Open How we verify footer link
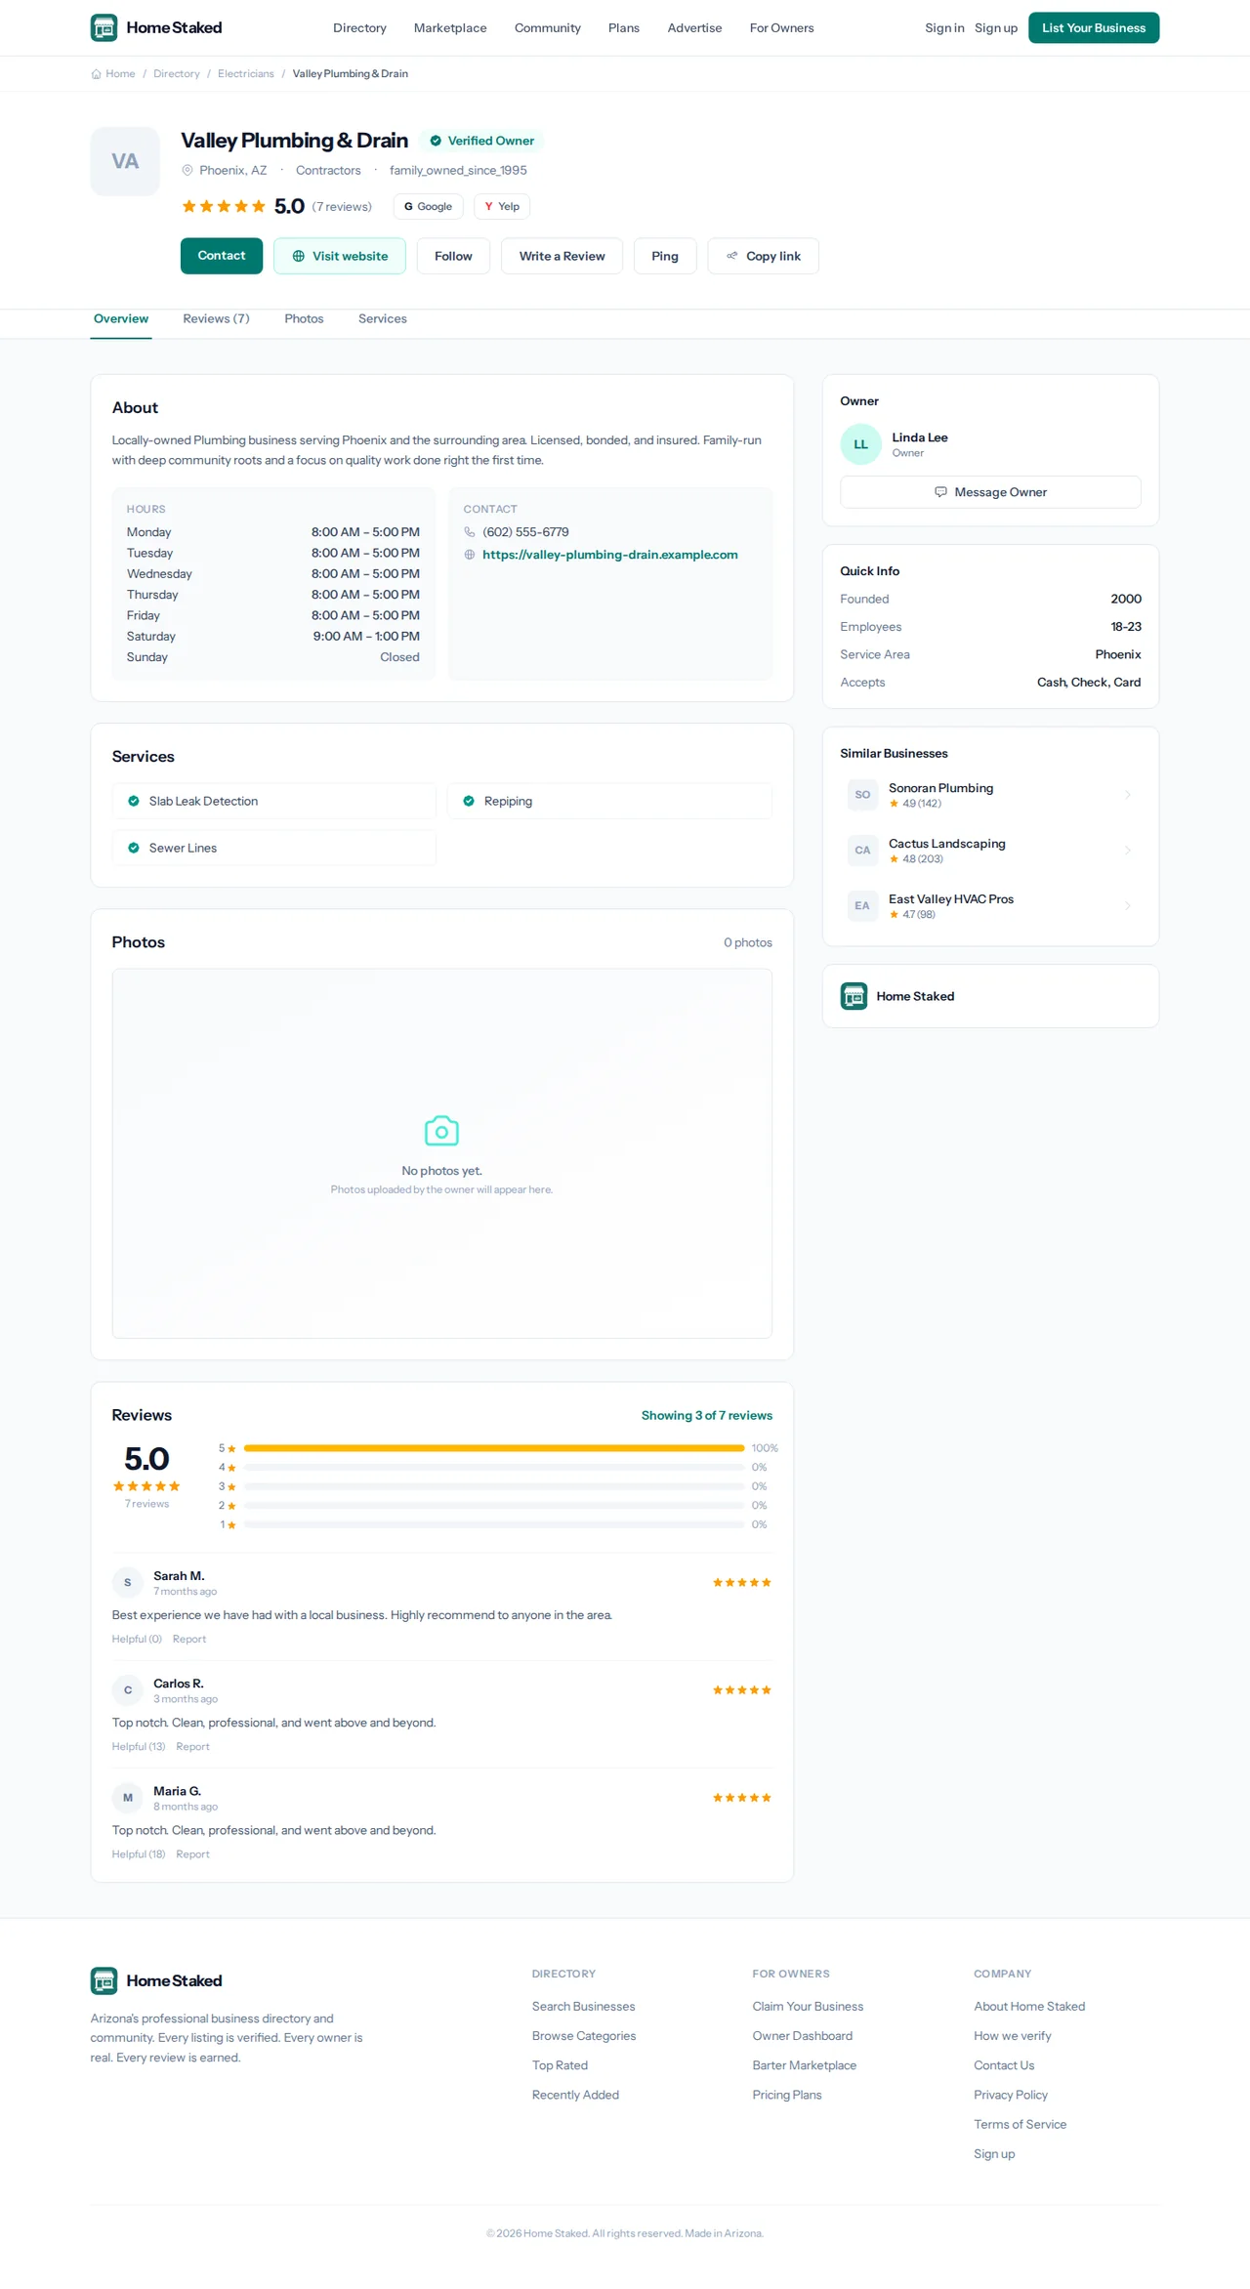This screenshot has width=1250, height=2289. [x=1013, y=2036]
